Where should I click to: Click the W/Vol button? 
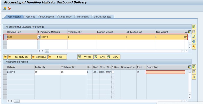click(x=85, y=57)
